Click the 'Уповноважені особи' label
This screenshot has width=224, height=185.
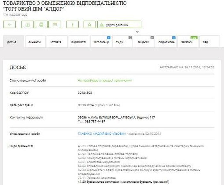(x=25, y=134)
